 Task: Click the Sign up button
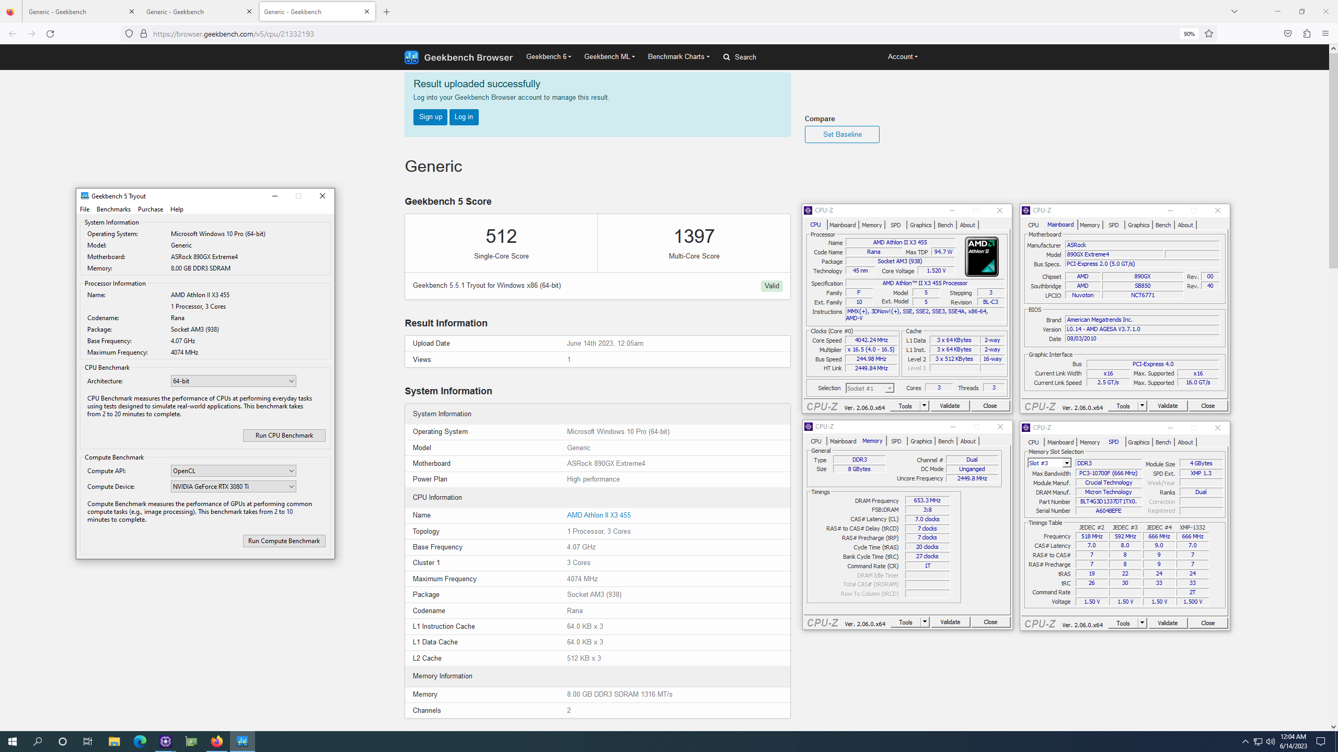[x=430, y=117]
